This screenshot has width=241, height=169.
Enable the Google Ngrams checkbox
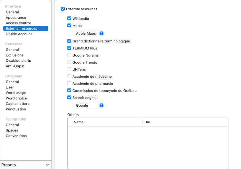coord(69,55)
